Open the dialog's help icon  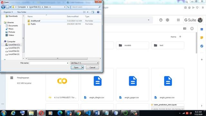[x=98, y=12]
